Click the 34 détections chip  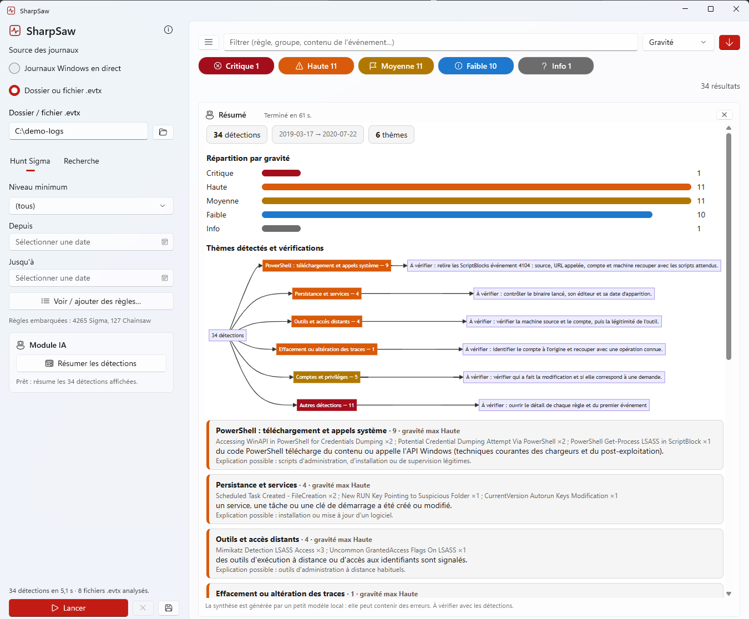click(237, 135)
